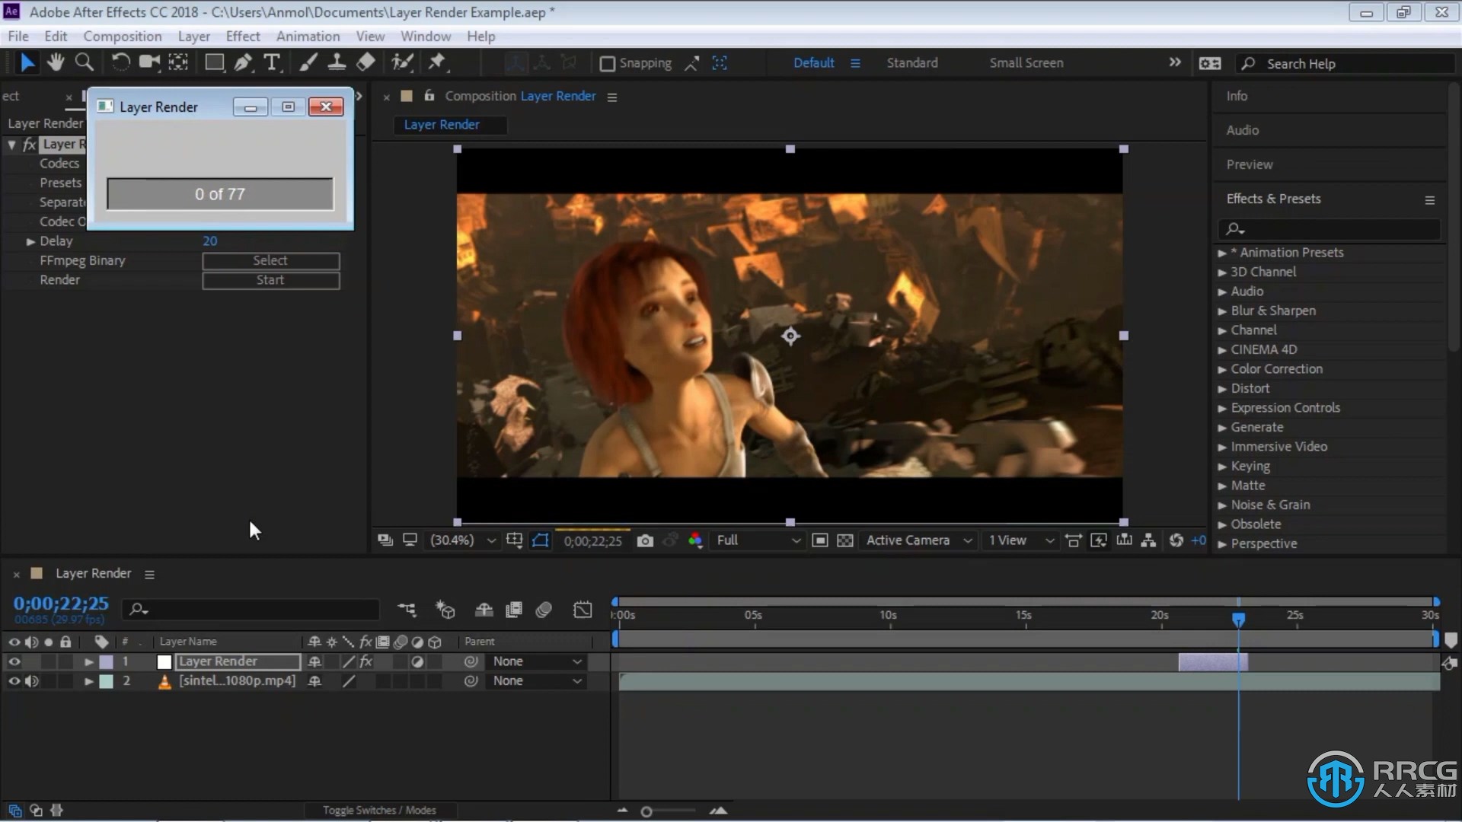Click the Render Start button

coord(270,280)
